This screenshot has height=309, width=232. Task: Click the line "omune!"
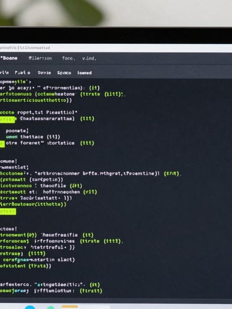pos(9,161)
